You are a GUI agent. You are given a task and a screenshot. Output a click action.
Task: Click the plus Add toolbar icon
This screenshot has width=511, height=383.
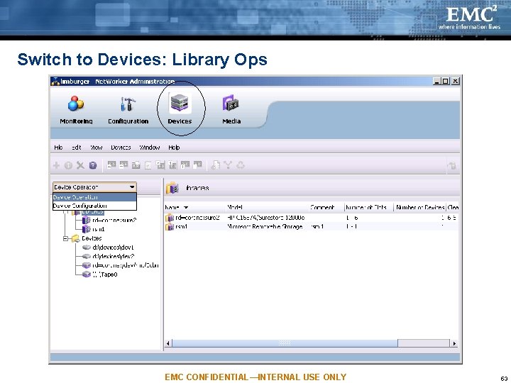(x=56, y=165)
